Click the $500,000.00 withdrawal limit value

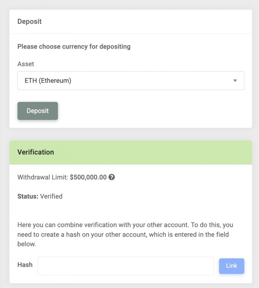pyautogui.click(x=89, y=177)
